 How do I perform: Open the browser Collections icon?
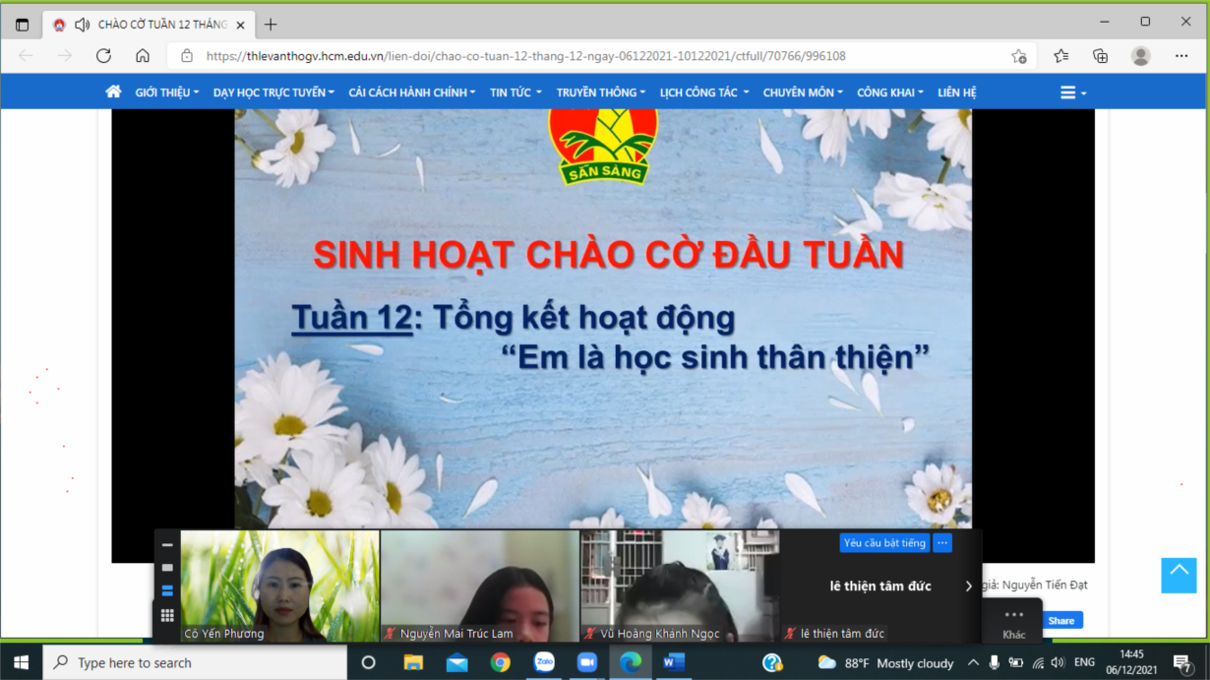tap(1101, 56)
